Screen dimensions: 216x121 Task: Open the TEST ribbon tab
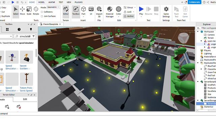point(61,2)
